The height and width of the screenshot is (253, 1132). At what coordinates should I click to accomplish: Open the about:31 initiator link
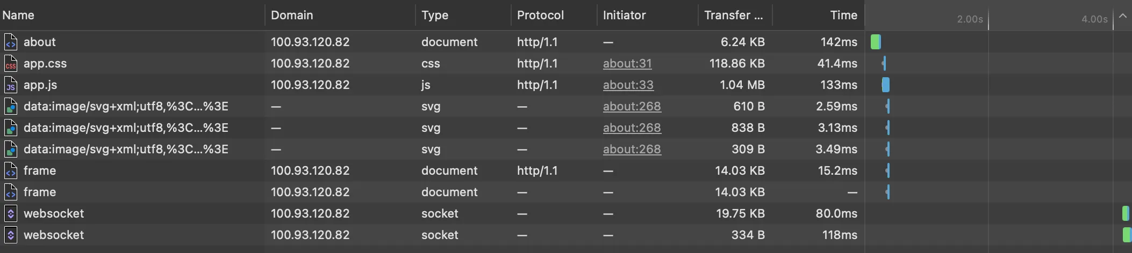[627, 63]
